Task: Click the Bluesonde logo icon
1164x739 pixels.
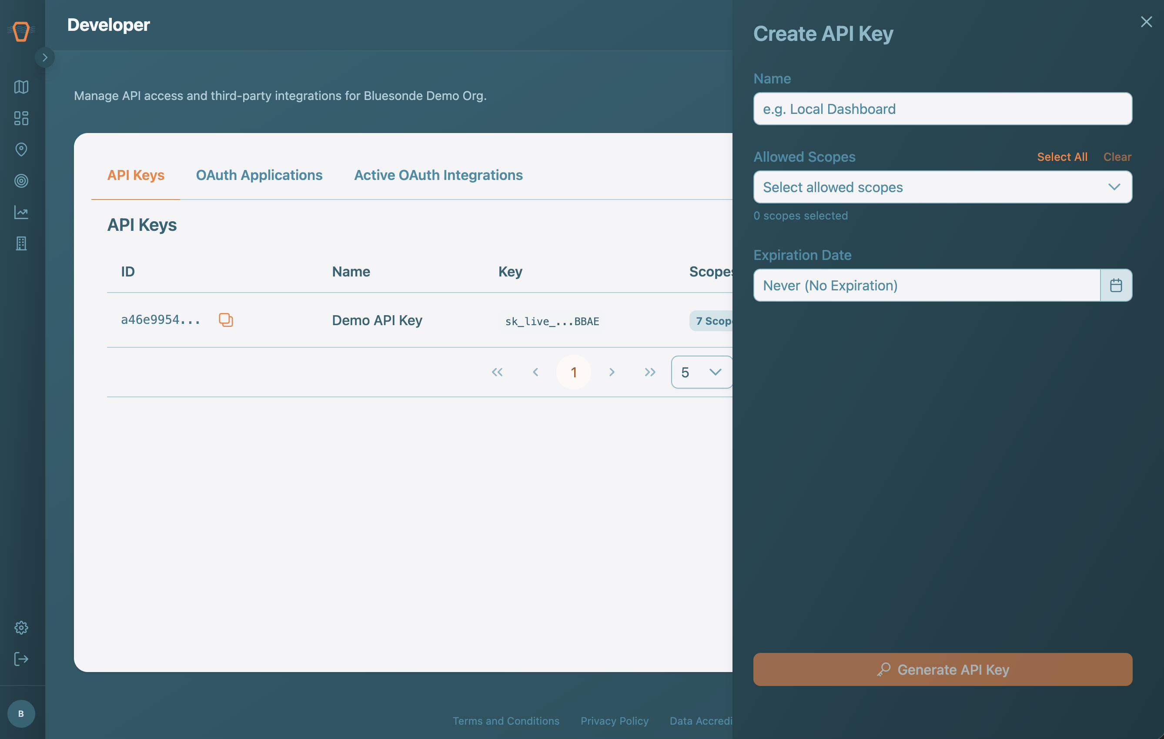Action: (21, 31)
